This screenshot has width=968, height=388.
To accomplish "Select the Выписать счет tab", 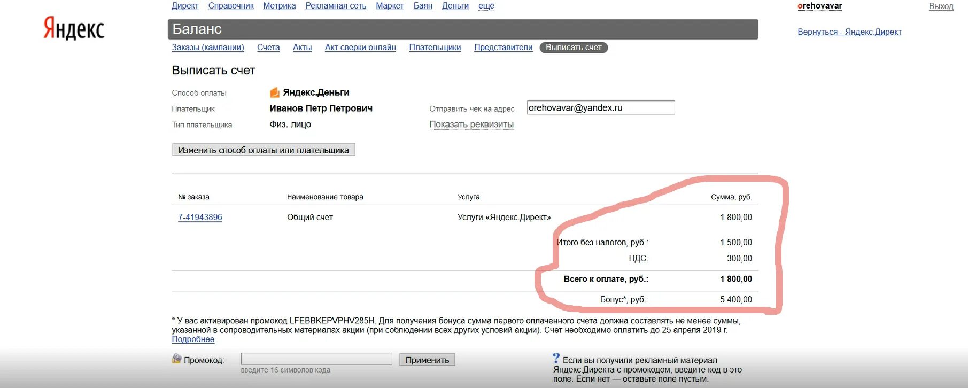I will (x=574, y=48).
